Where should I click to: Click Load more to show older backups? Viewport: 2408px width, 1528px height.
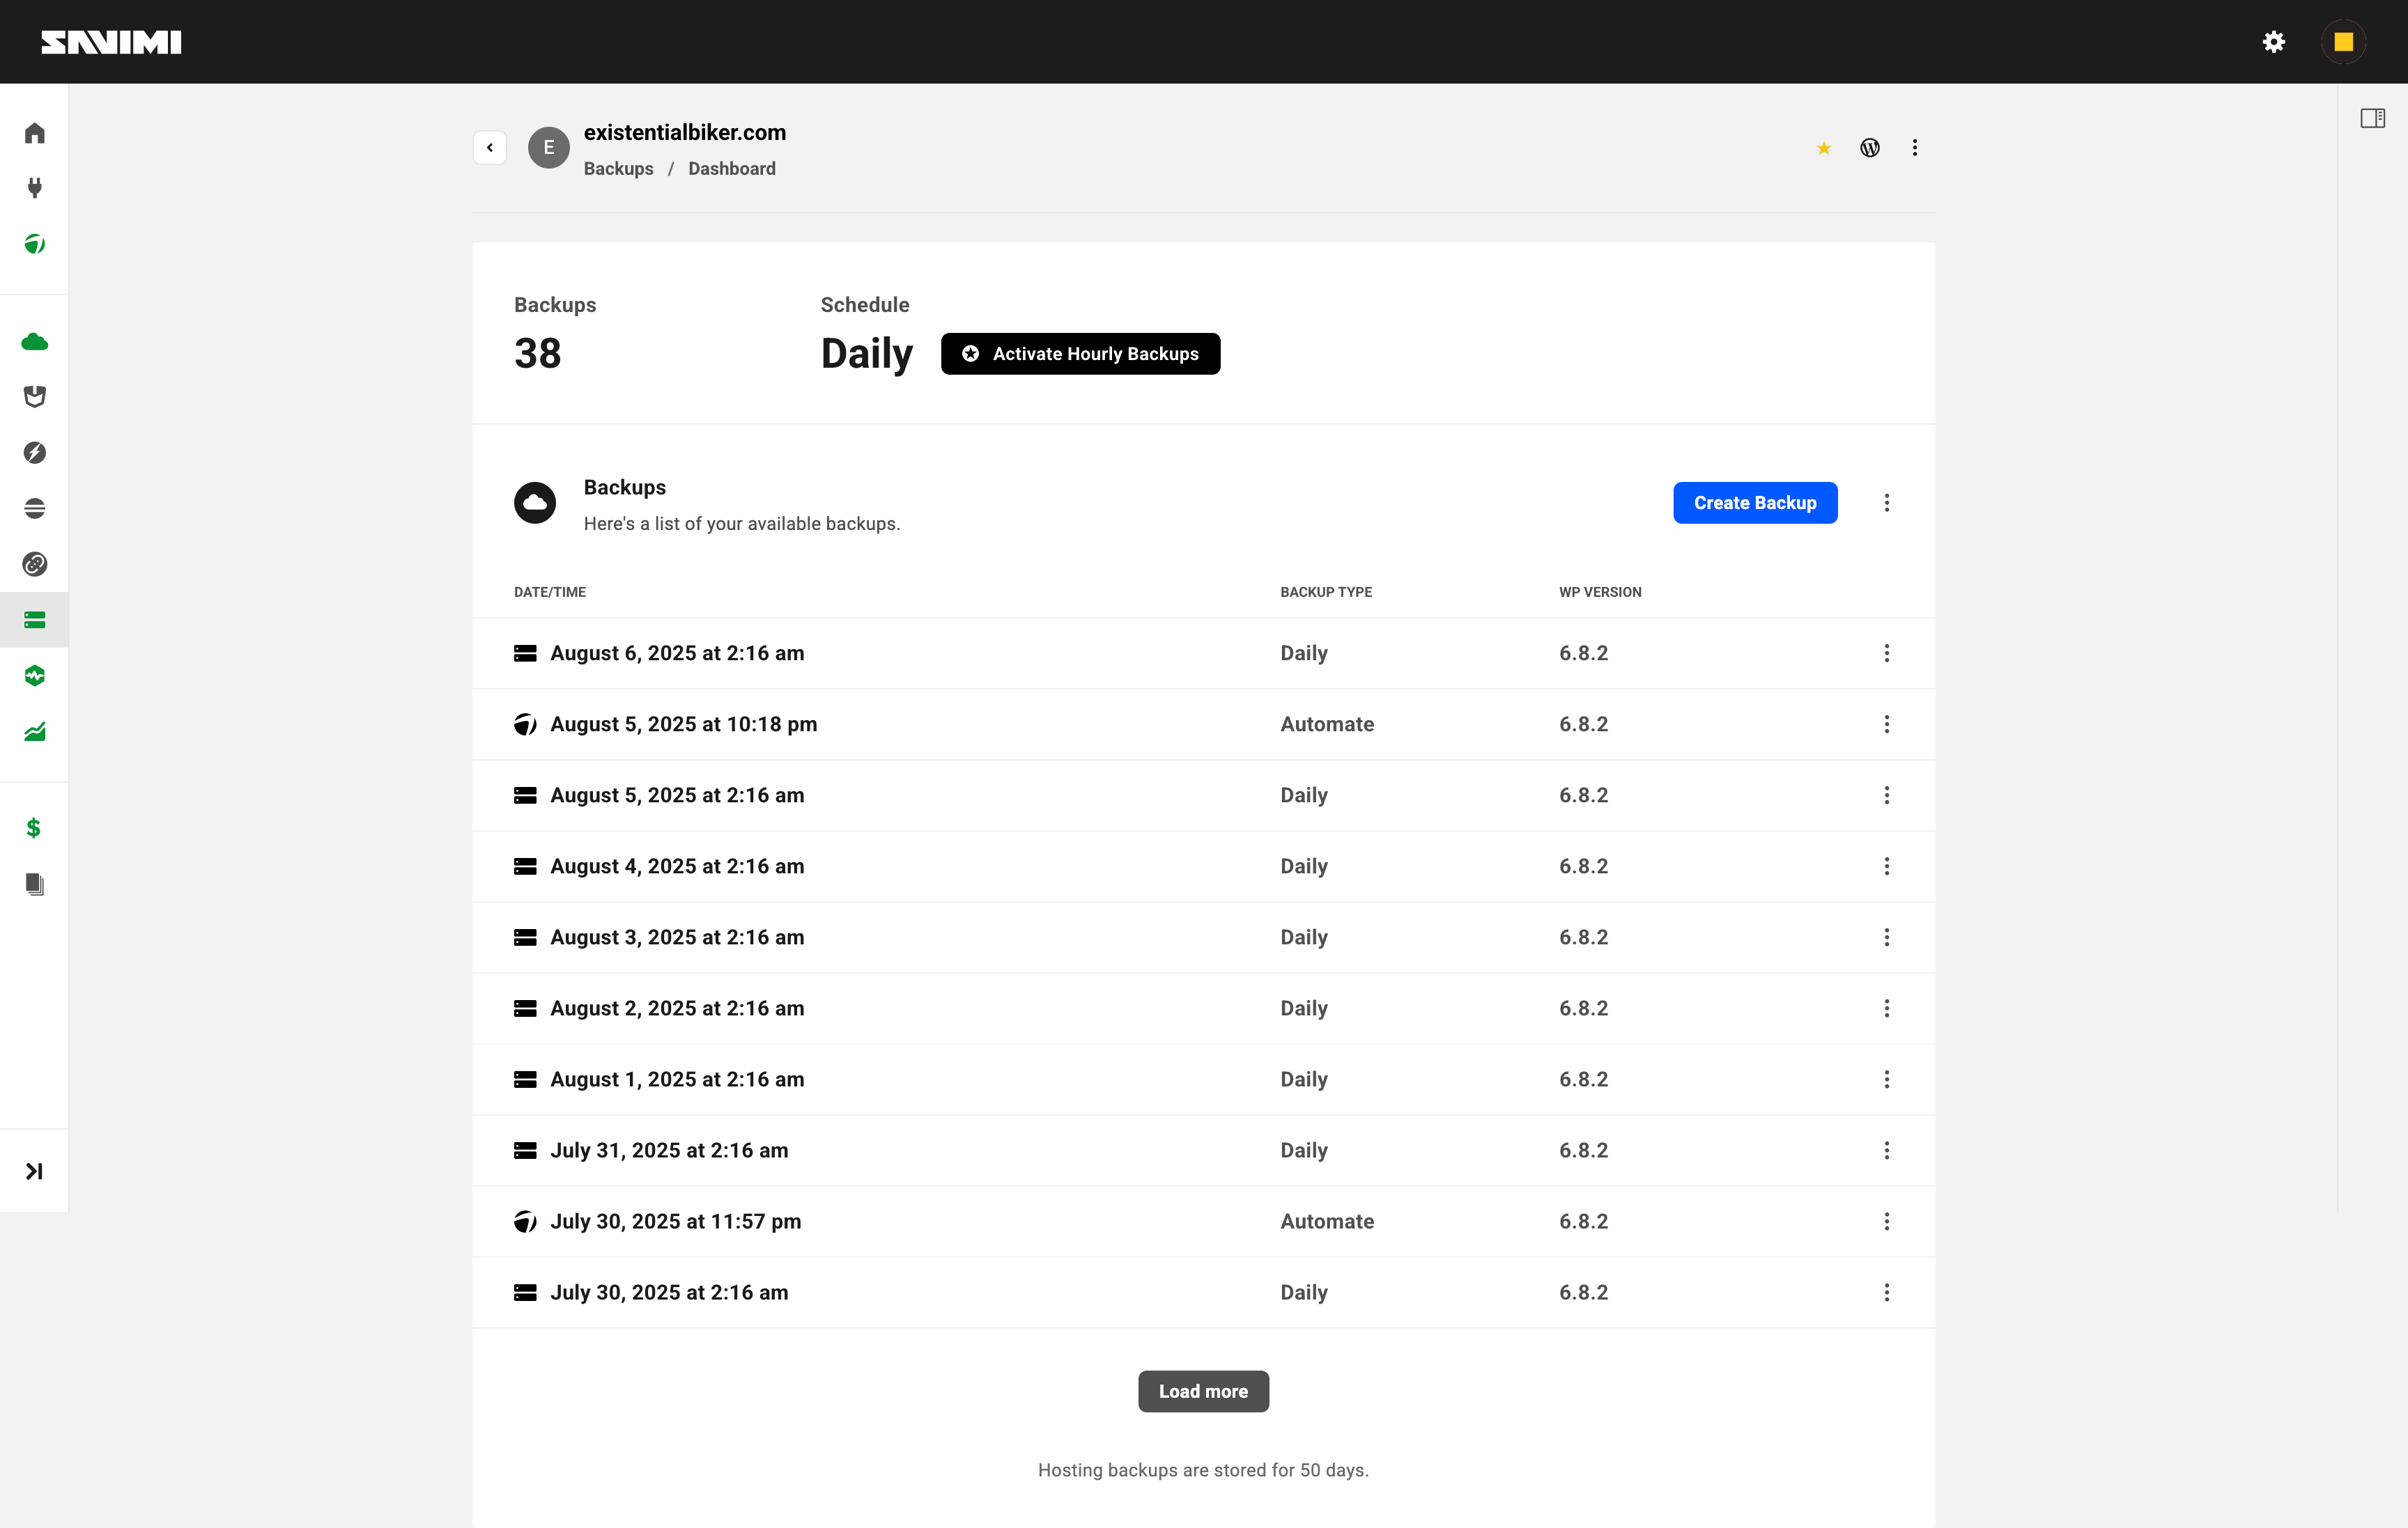point(1203,1391)
